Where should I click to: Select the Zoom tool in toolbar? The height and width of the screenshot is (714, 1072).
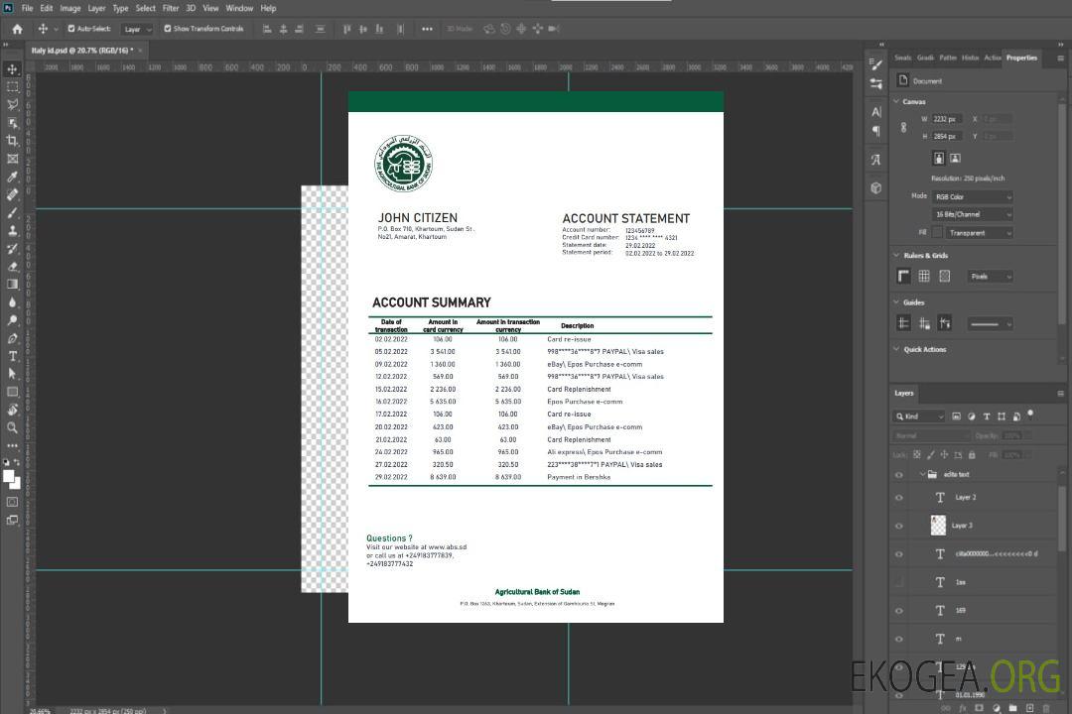click(x=12, y=427)
